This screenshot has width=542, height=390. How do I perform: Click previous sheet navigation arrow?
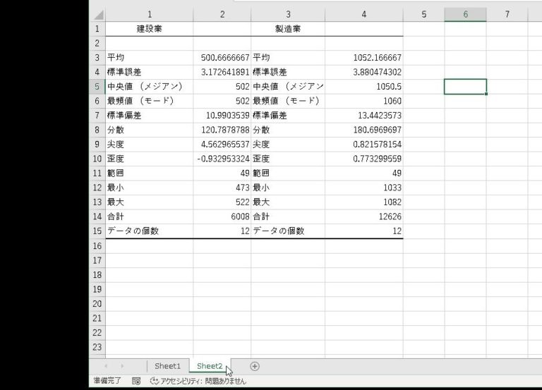[x=107, y=366]
